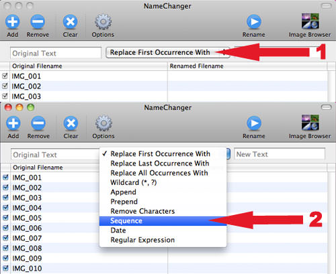Click the Remove icon in lower window
This screenshot has height=274, width=336.
pos(38,123)
